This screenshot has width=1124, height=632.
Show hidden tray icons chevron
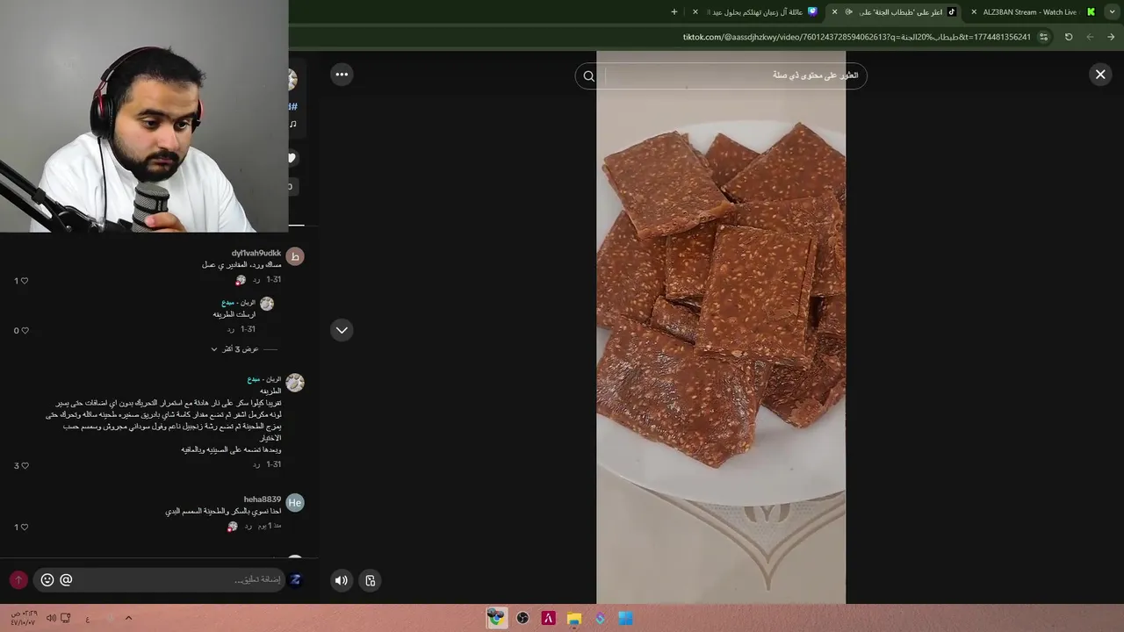point(128,618)
